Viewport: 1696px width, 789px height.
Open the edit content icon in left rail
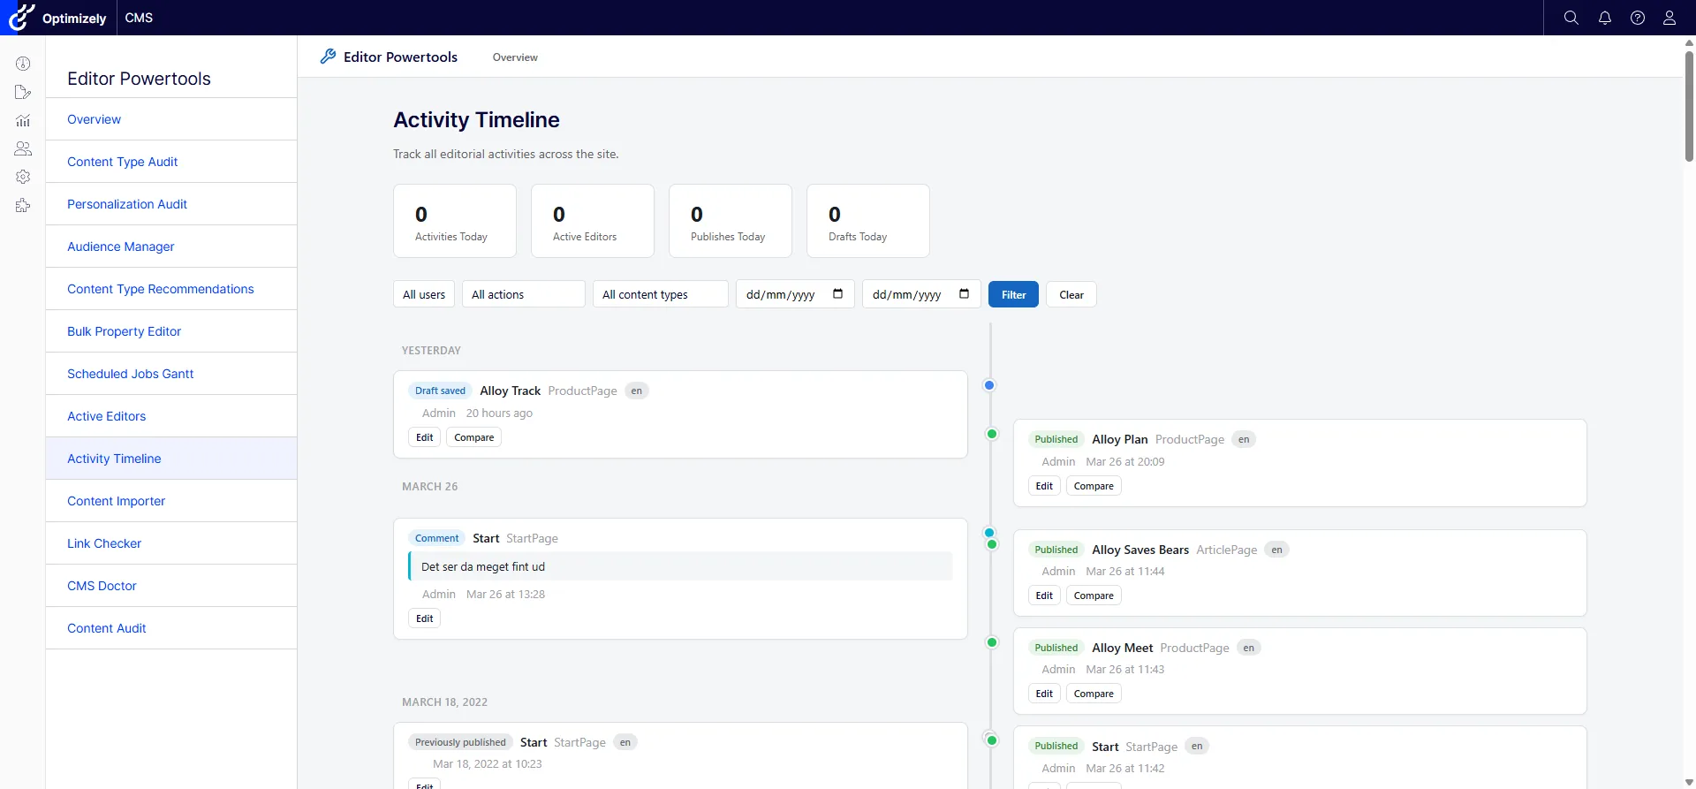[x=23, y=92]
